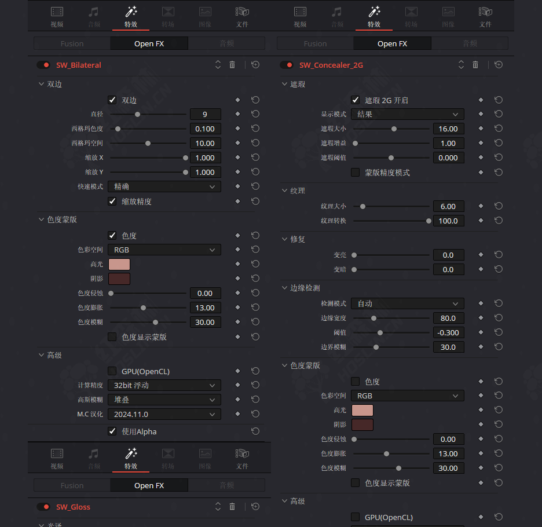542x527 pixels.
Task: Collapse the 修复 section
Action: (284, 239)
